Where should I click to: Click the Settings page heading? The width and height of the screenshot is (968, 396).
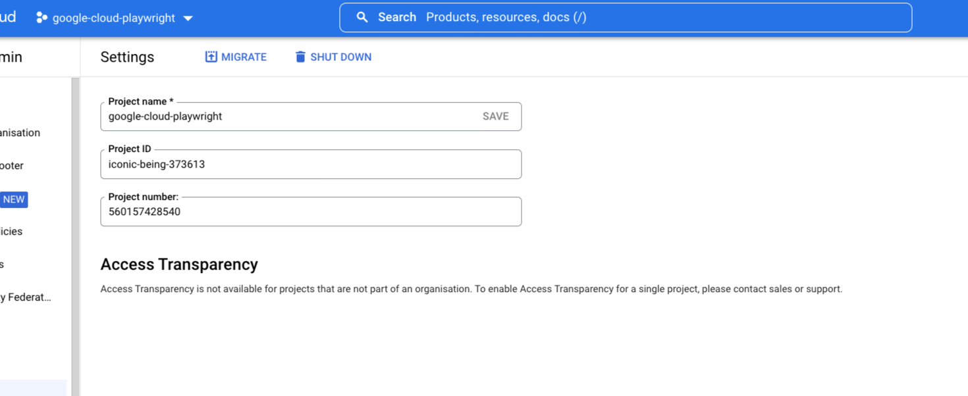pos(127,57)
